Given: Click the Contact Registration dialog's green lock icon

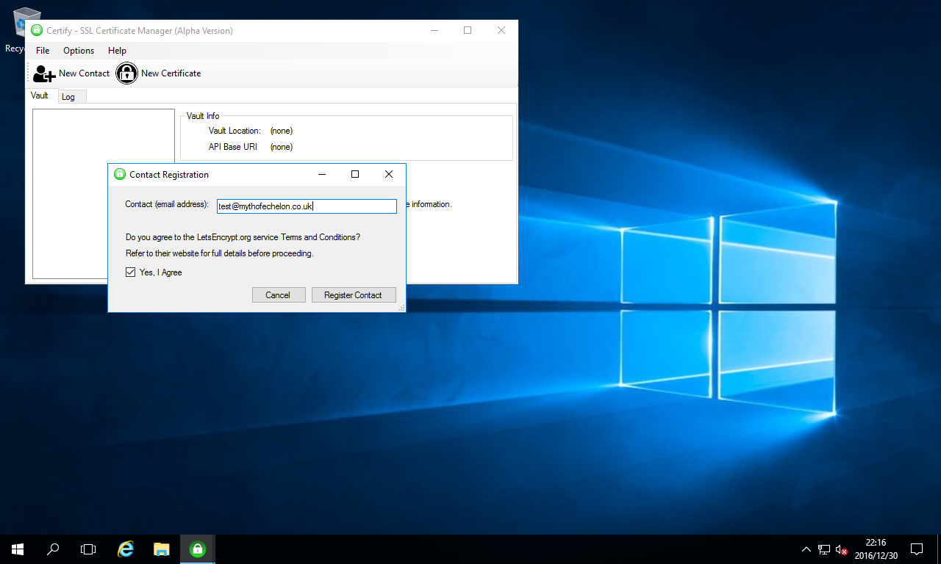Looking at the screenshot, I should (120, 174).
